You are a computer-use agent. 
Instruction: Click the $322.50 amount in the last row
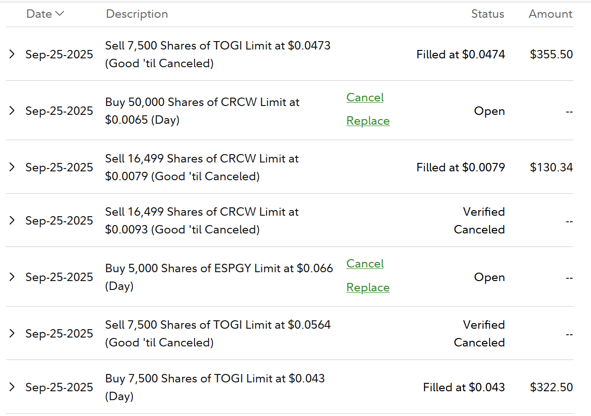pos(551,387)
